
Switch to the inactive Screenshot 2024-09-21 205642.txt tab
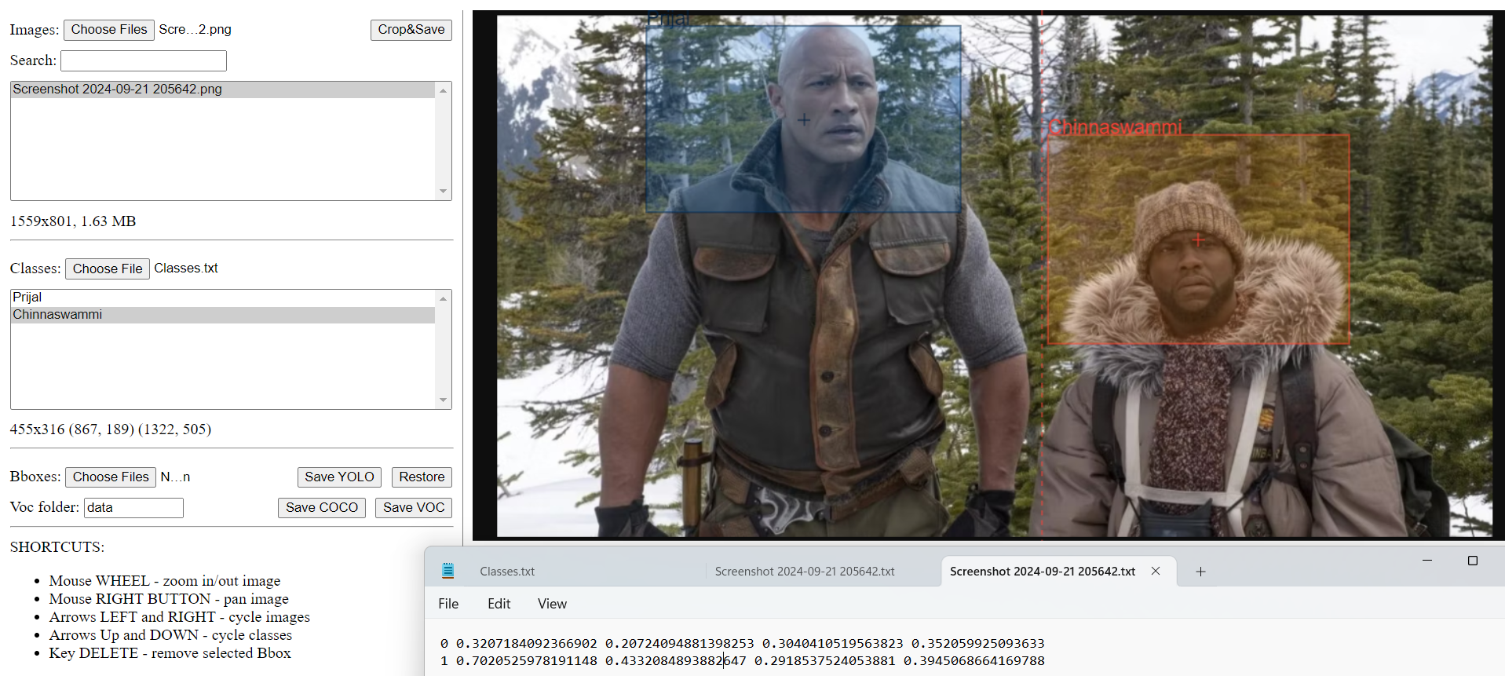coord(805,572)
